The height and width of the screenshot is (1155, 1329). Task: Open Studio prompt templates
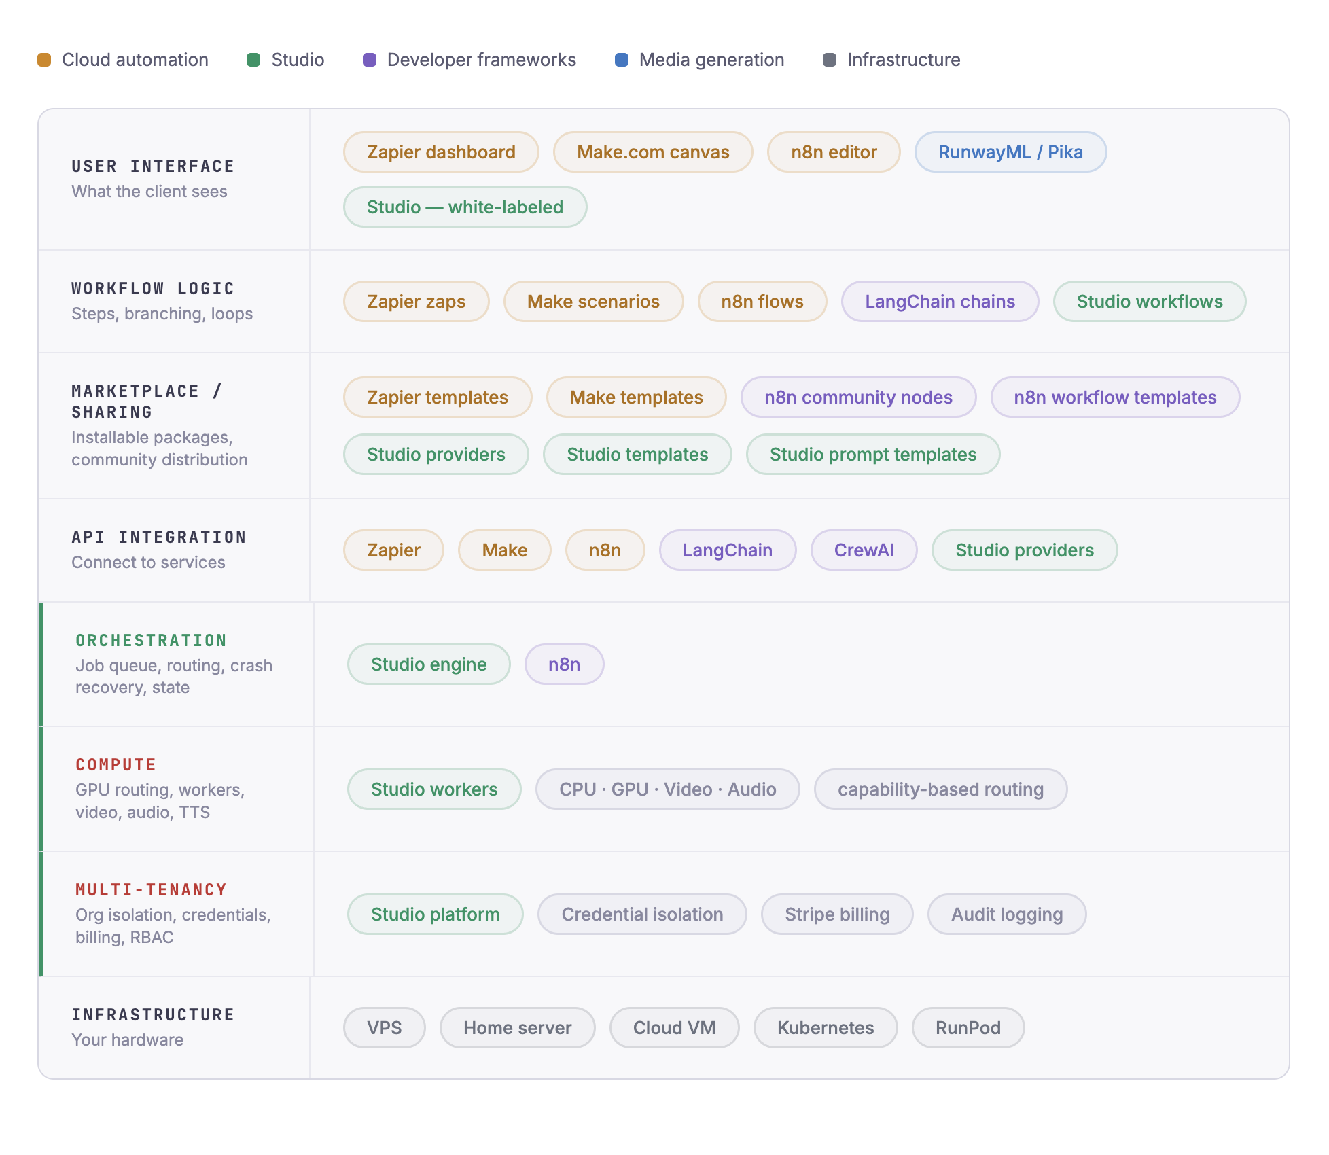pyautogui.click(x=872, y=455)
